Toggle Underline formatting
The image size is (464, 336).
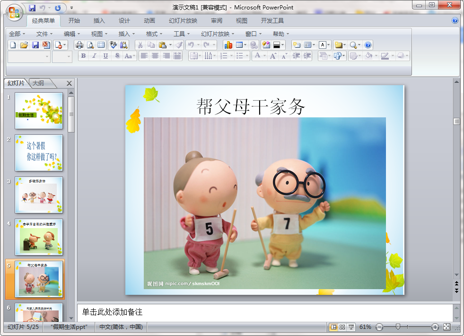105,56
